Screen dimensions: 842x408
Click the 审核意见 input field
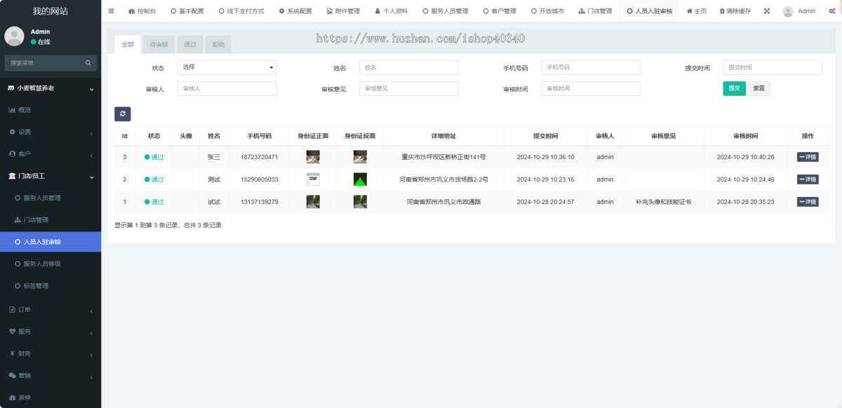(x=408, y=88)
